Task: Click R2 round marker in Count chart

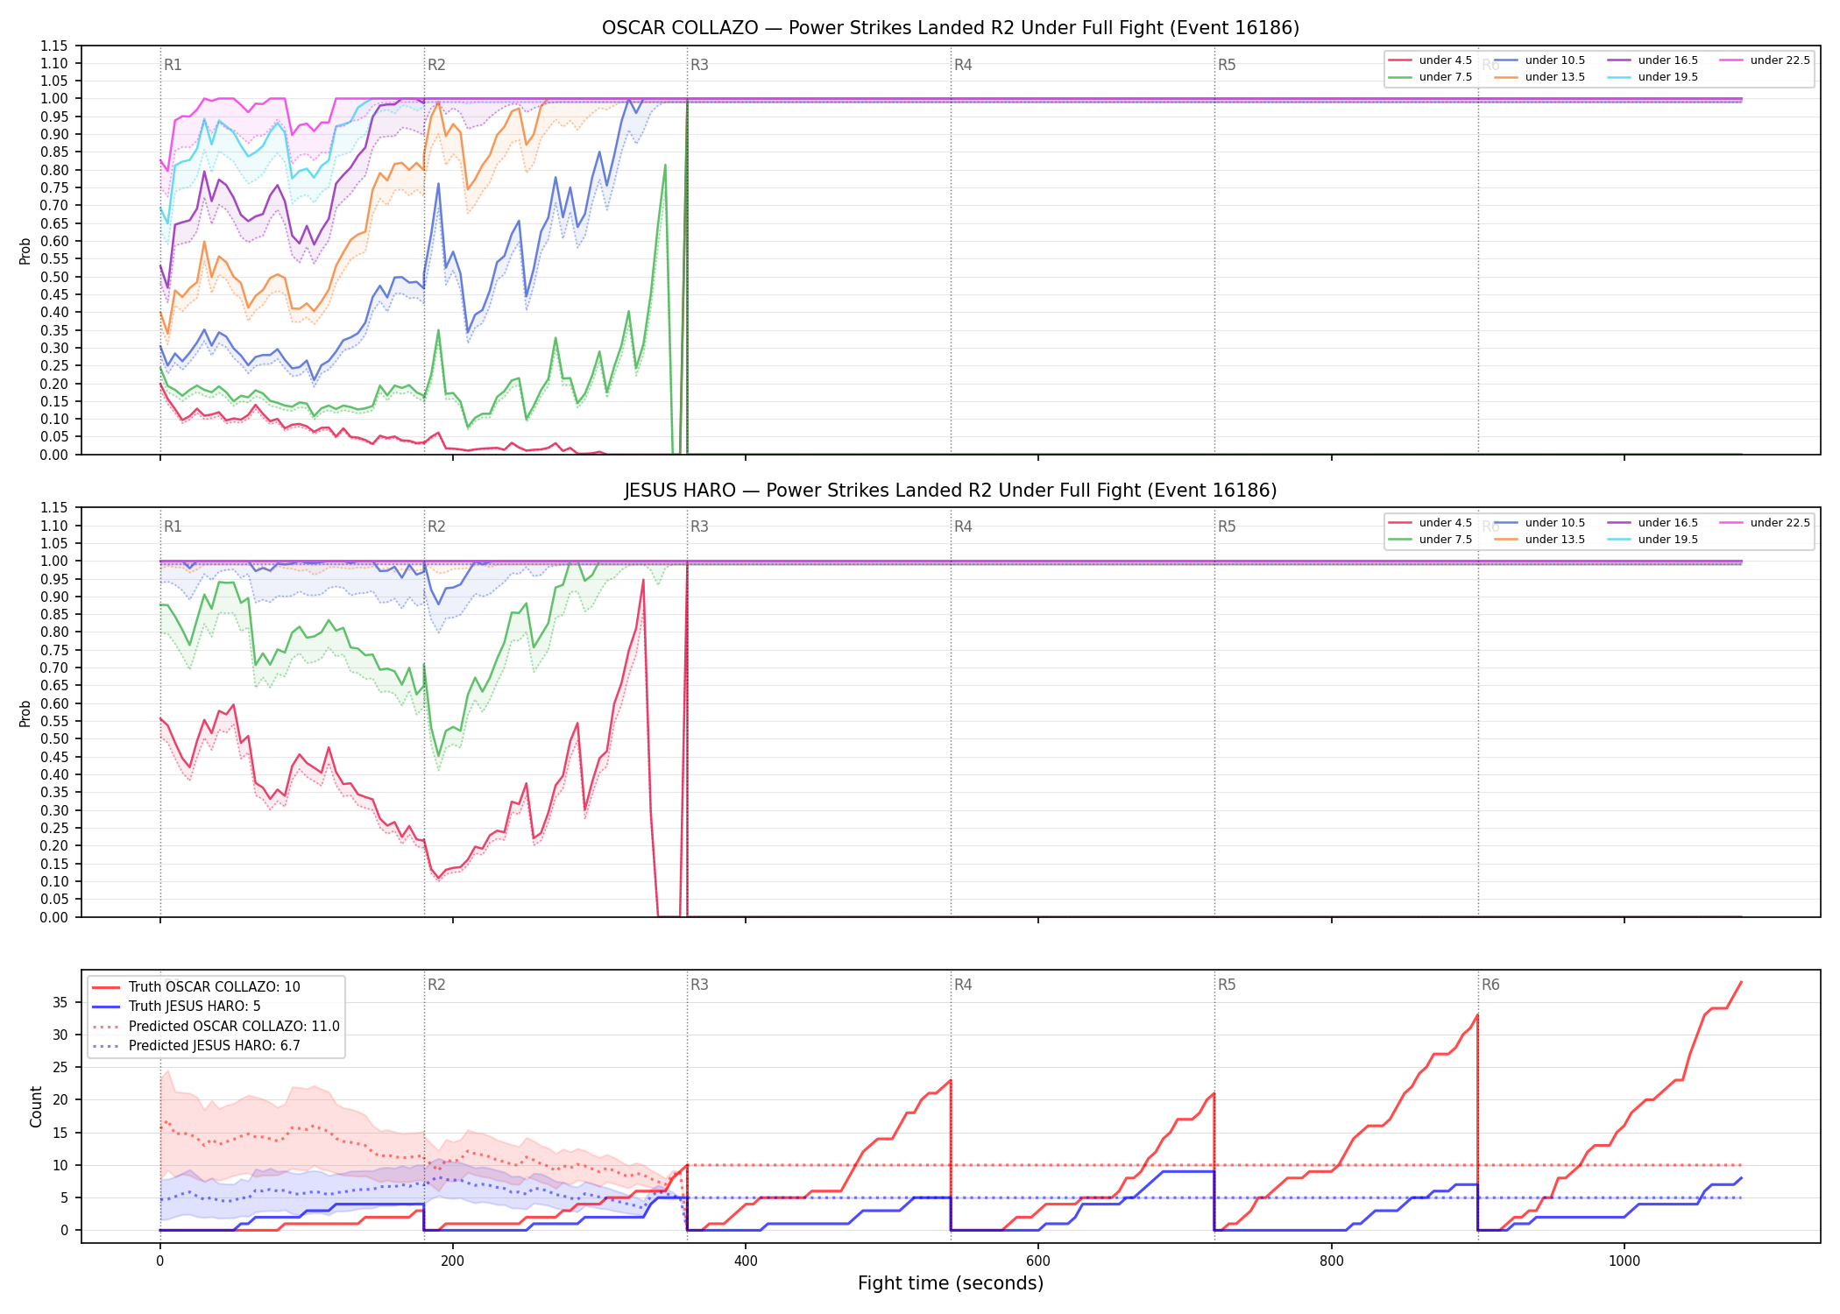Action: click(436, 985)
